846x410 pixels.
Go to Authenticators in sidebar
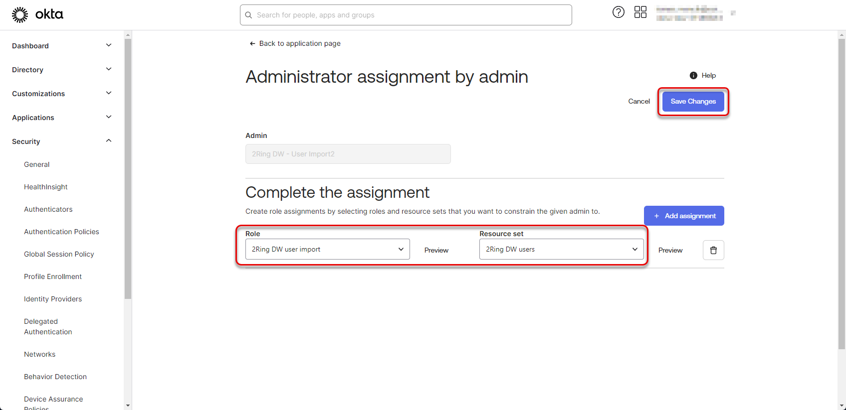click(48, 209)
